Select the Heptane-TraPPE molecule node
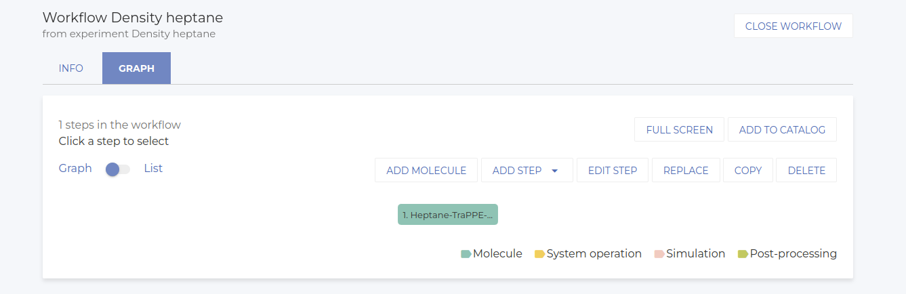 click(x=447, y=215)
